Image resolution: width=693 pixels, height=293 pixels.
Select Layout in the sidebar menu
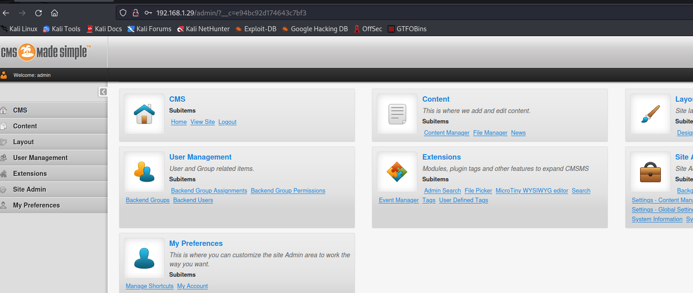pyautogui.click(x=54, y=142)
